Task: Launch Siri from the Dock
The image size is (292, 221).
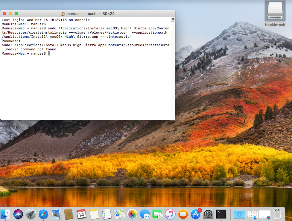Action: pos(18,214)
